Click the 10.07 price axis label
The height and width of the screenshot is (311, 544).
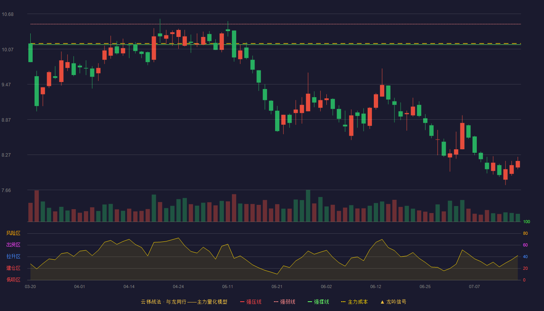click(7, 50)
